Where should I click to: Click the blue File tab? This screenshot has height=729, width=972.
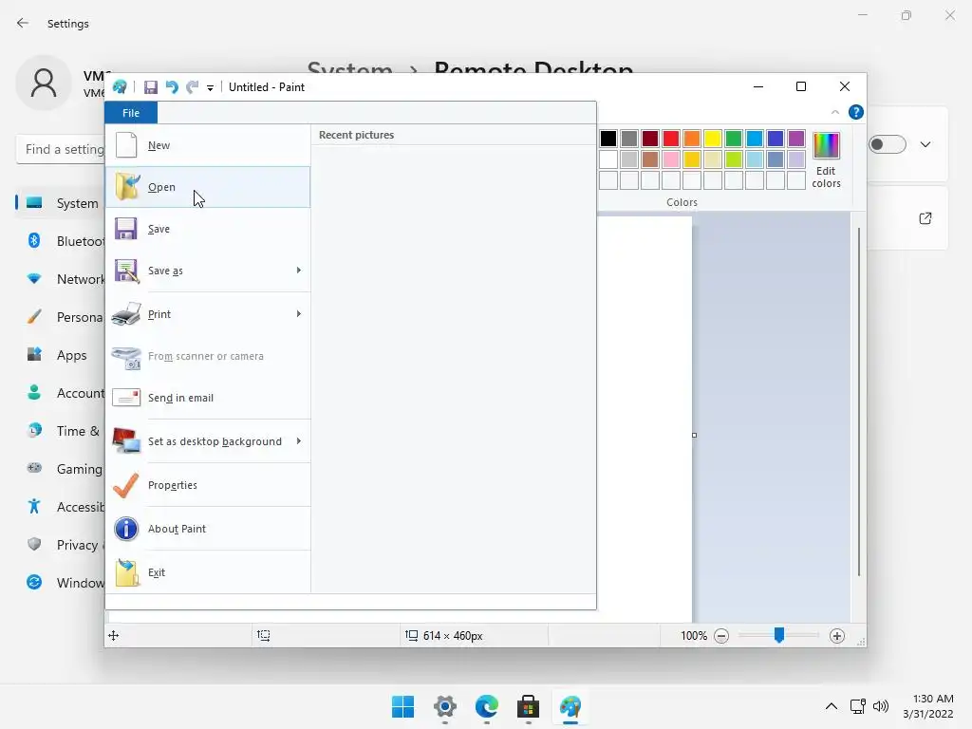point(131,113)
